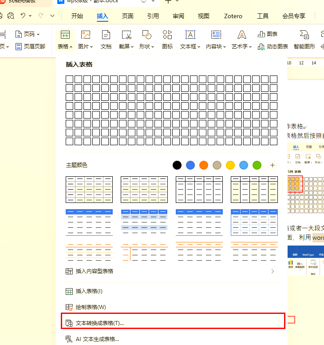Switch to the 开始 tab

[x=77, y=16]
